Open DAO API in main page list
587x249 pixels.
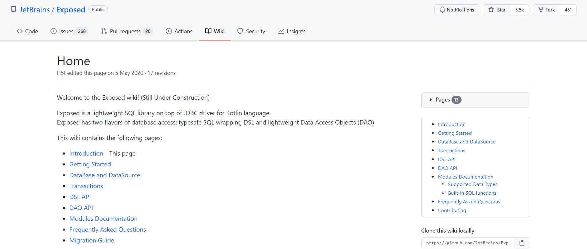[81, 208]
